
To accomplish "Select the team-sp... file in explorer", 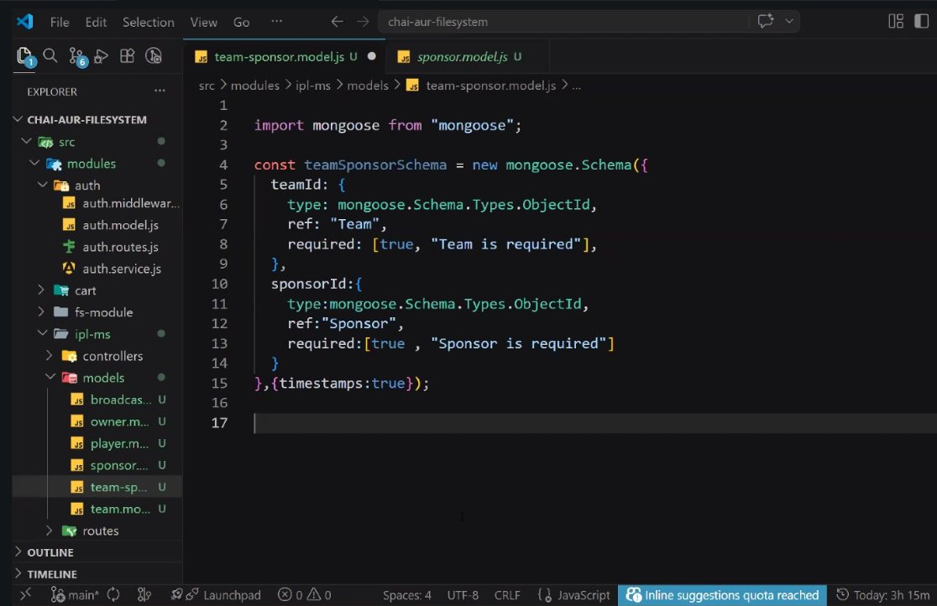I will tap(97, 487).
